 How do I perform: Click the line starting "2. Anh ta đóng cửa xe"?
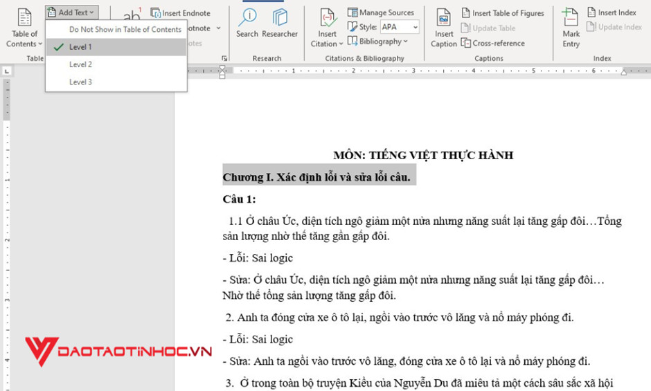click(x=400, y=318)
